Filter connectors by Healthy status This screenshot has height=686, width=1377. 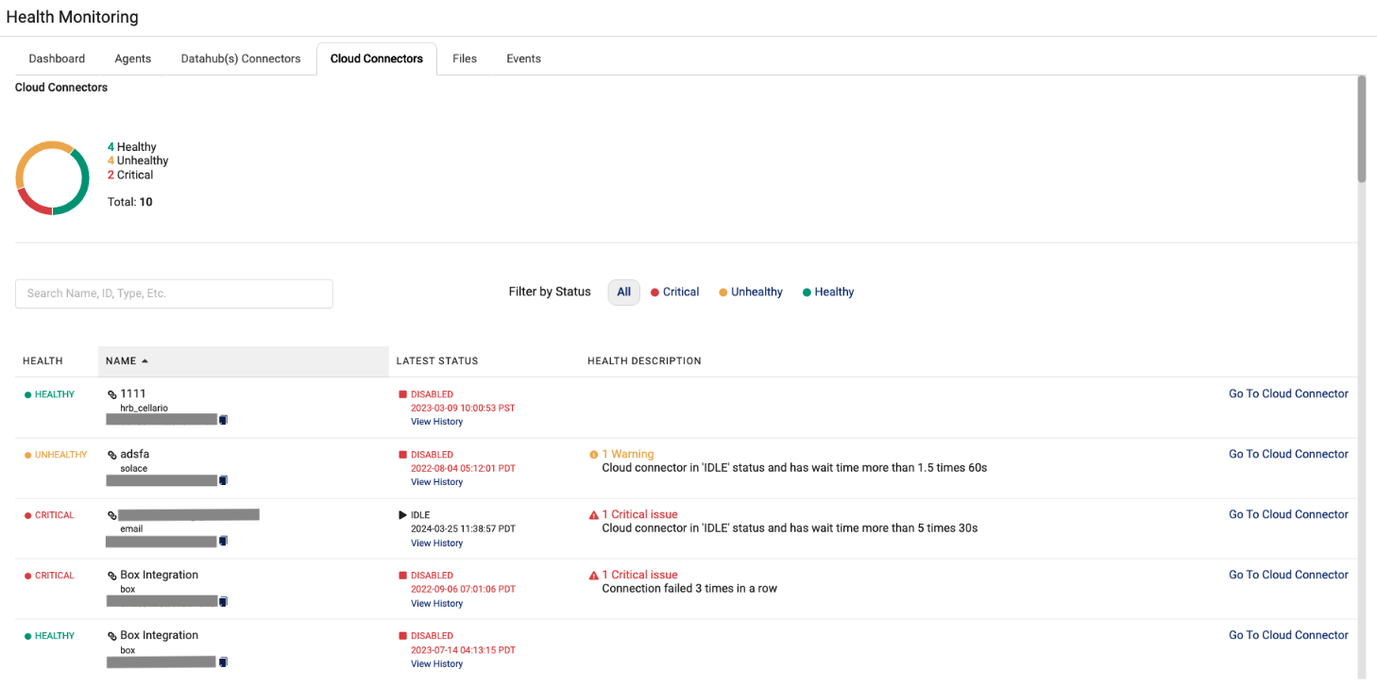828,293
